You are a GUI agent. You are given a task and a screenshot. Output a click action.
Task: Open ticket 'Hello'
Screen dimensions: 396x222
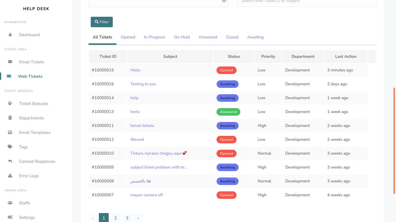coord(135,70)
